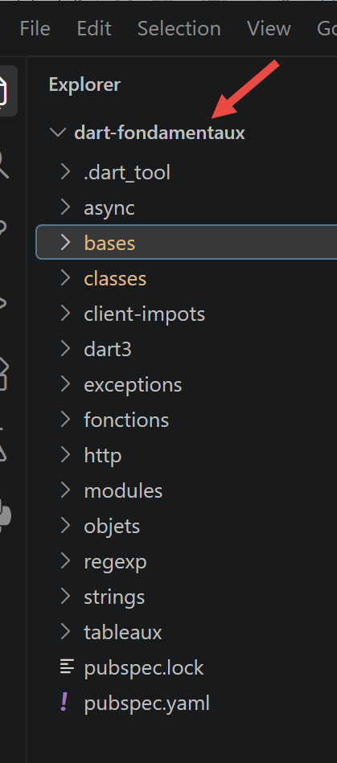Expand the regexp folder chevron
This screenshot has width=337, height=763.
click(x=65, y=561)
